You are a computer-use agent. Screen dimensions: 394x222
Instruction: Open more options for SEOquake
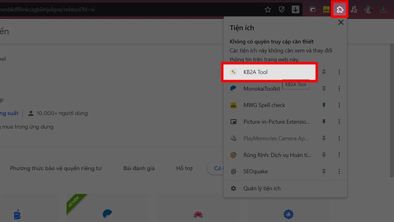point(339,171)
